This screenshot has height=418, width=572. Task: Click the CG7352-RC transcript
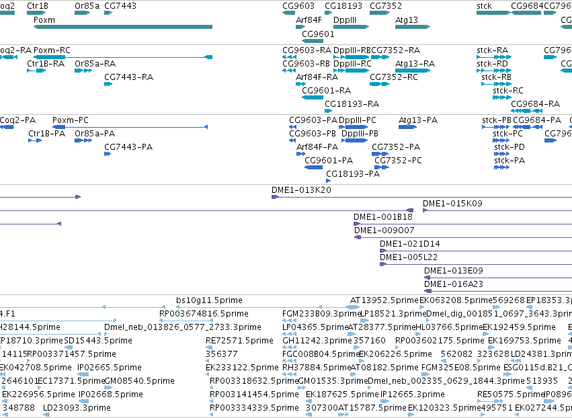(379, 84)
